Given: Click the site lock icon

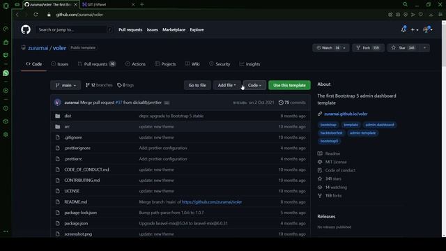Looking at the screenshot, I should pyautogui.click(x=49, y=15).
